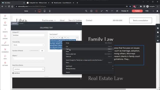
Task: Apply underline formatting in text editor
Action: tap(59, 37)
